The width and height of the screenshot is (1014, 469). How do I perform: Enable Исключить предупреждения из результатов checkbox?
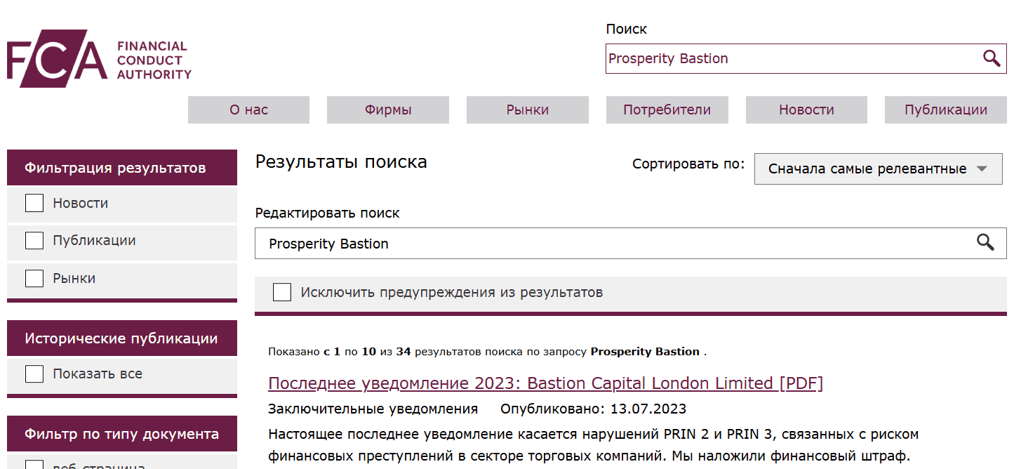282,293
